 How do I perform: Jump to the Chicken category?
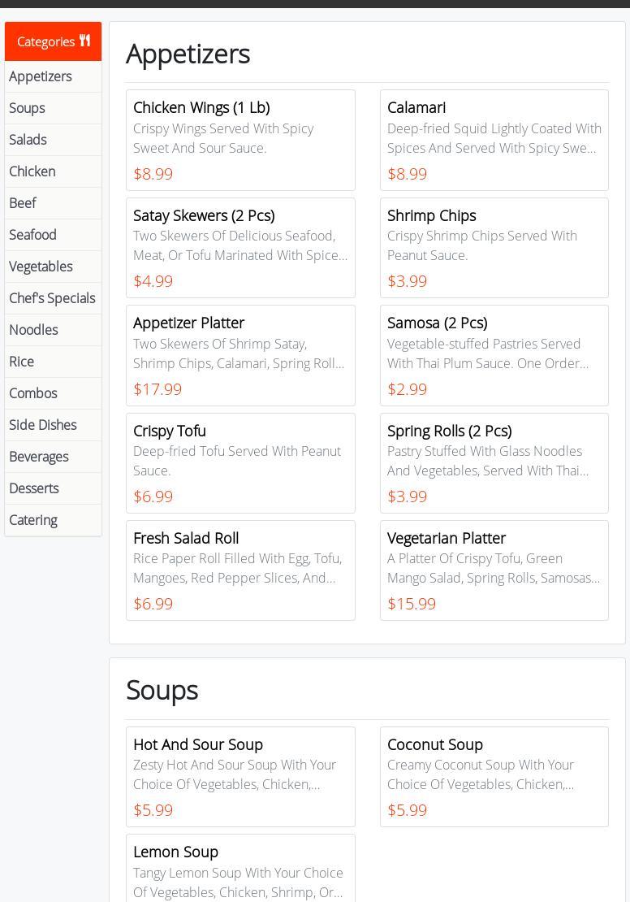tap(32, 171)
